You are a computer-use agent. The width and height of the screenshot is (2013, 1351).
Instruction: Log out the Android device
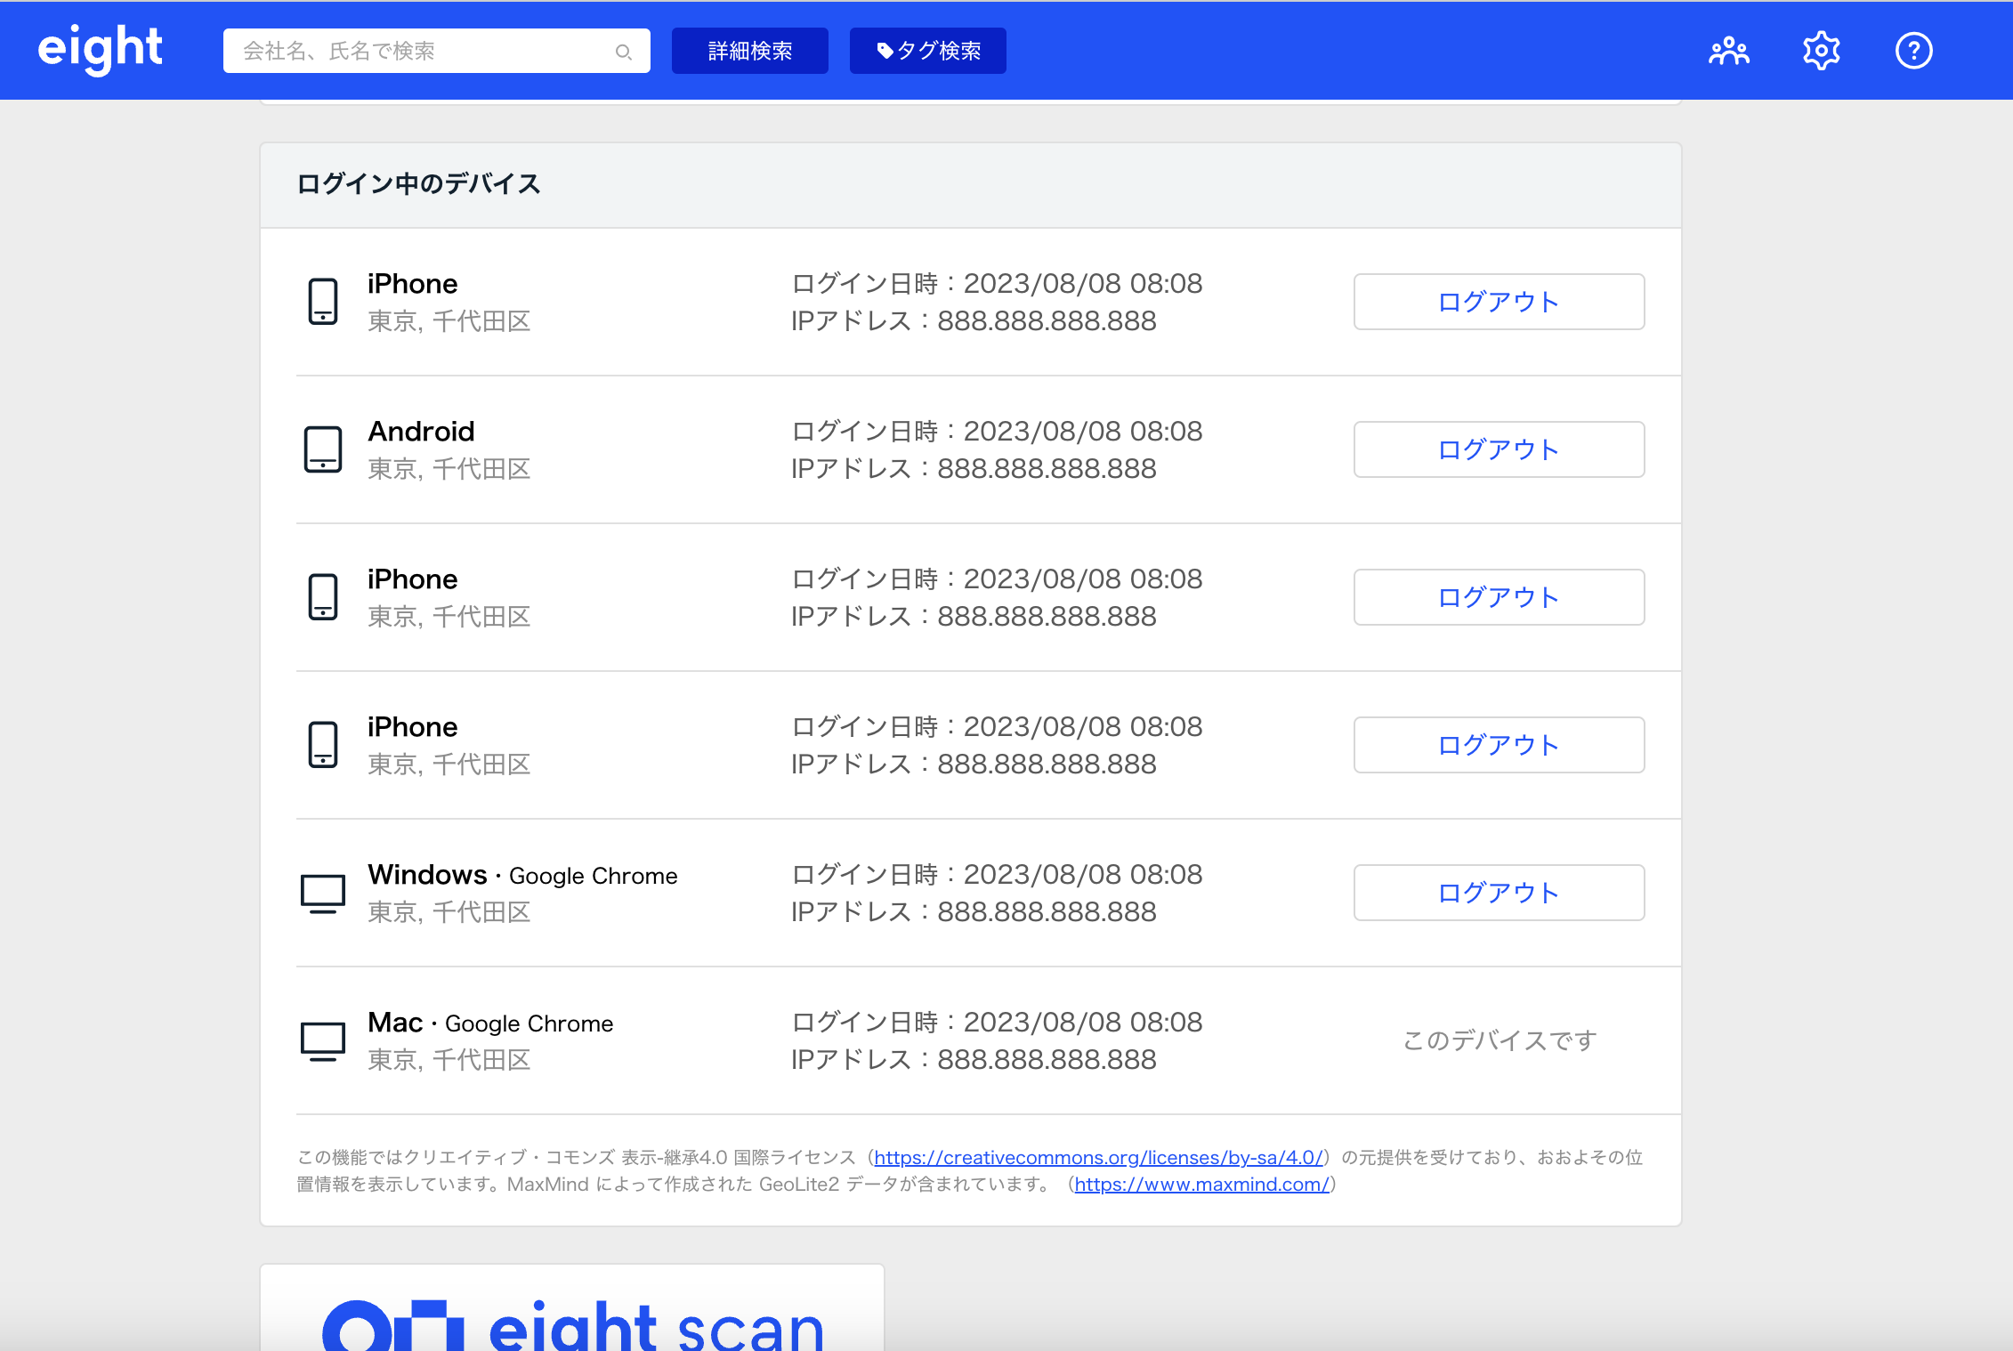coord(1499,449)
